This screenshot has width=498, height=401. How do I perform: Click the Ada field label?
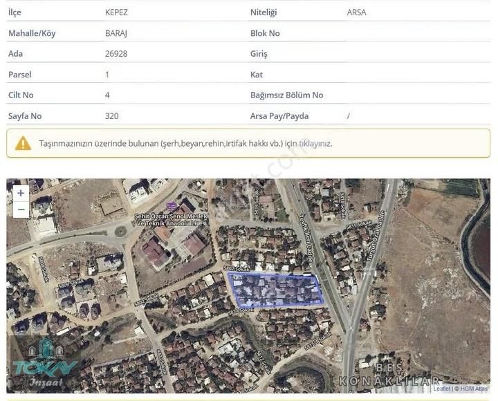click(x=15, y=54)
